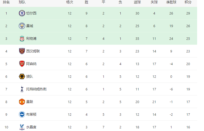This screenshot has width=204, height=131.
Task: Sort table by 净胜球 column header
Action: 171,2
